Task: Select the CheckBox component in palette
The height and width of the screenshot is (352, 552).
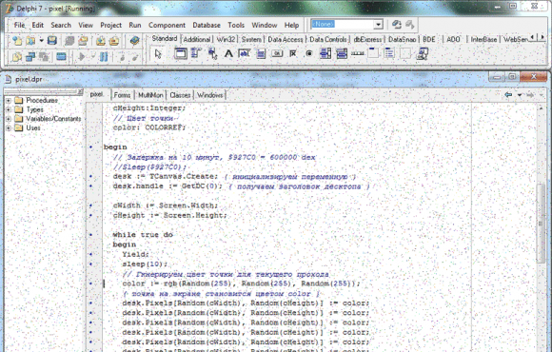Action: [293, 54]
